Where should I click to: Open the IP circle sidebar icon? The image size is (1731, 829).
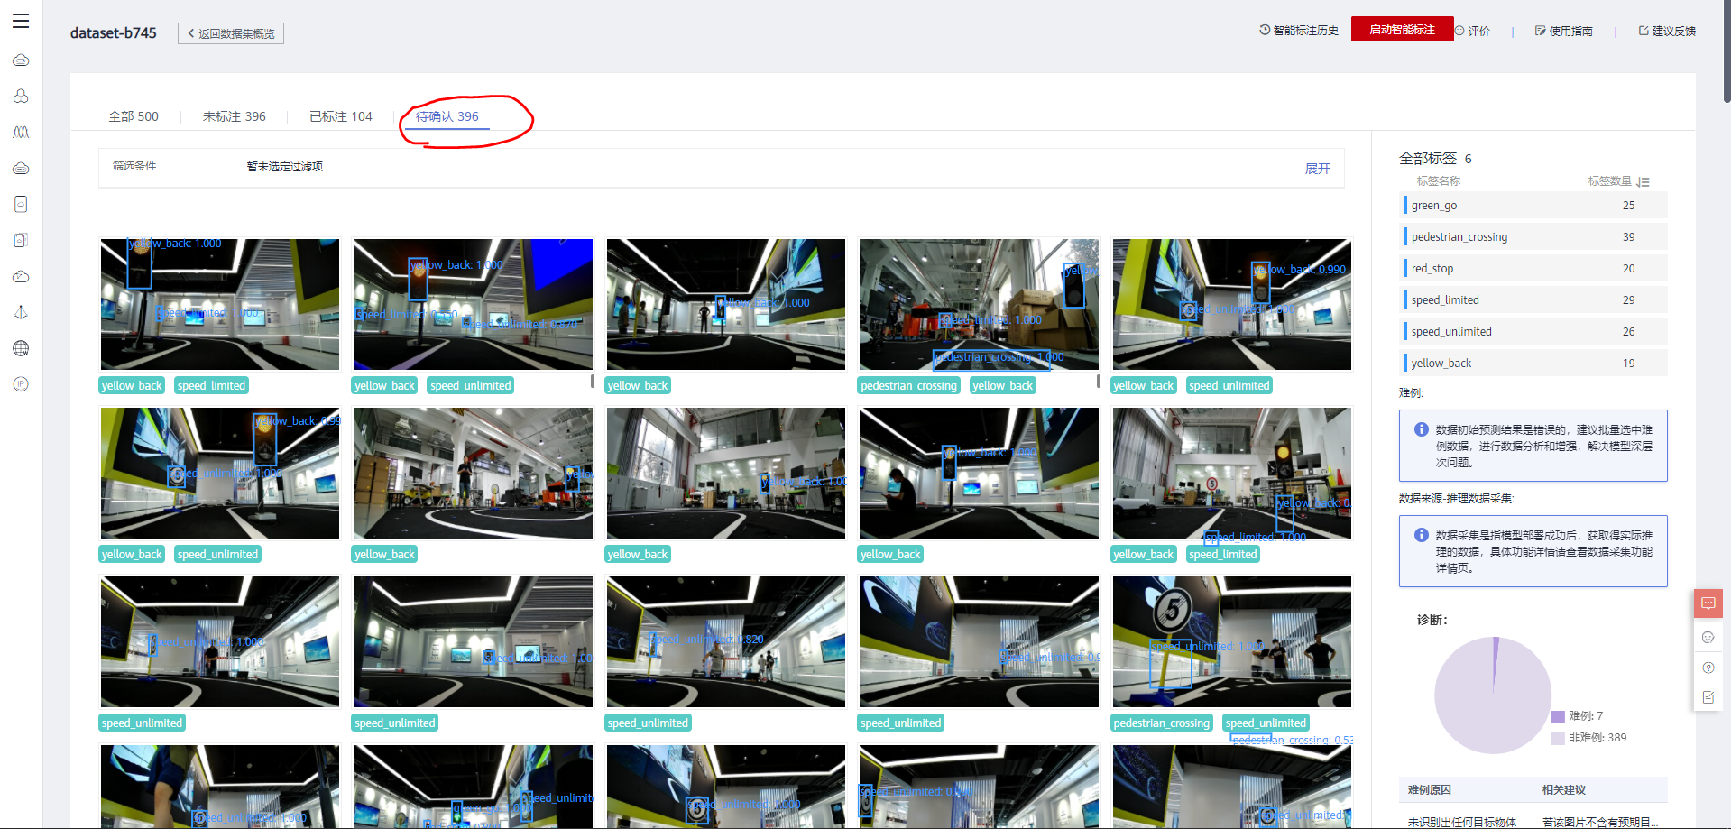(21, 384)
